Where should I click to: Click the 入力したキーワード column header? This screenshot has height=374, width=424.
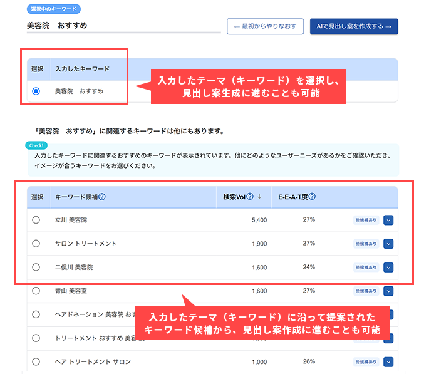pyautogui.click(x=83, y=69)
